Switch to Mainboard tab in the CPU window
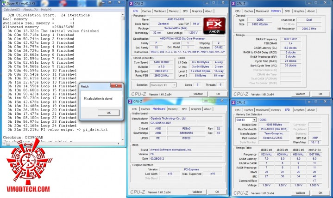The width and height of the screenshot is (333, 198). pos(160,11)
